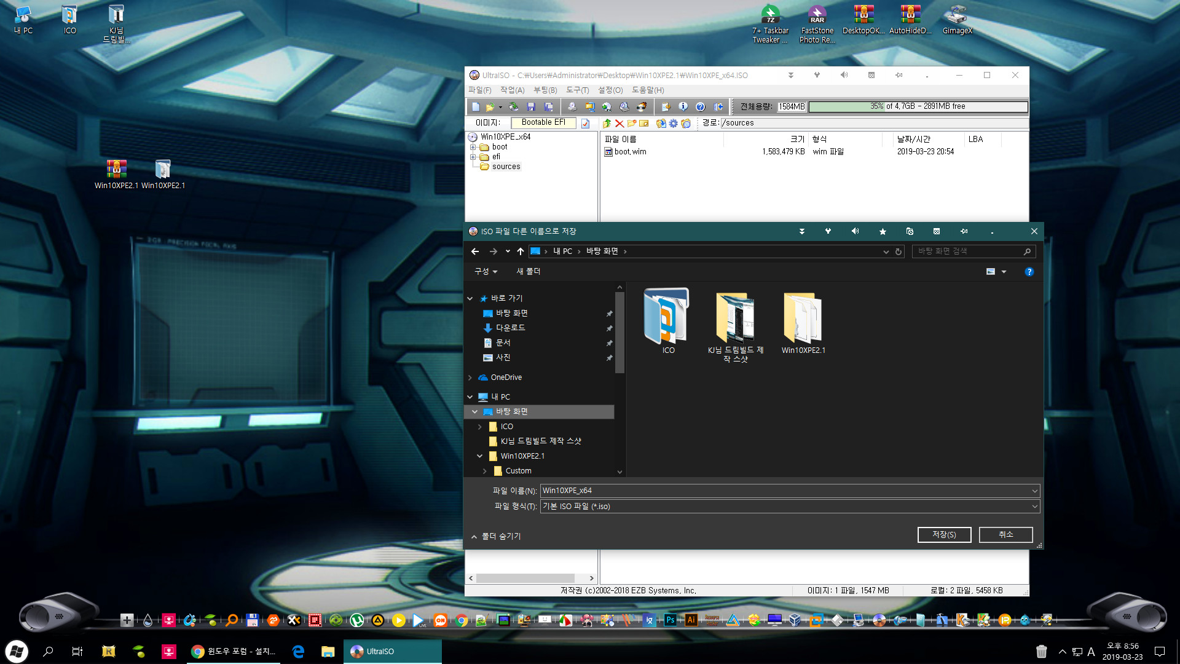Click the 저장(S) save button

[x=944, y=535]
